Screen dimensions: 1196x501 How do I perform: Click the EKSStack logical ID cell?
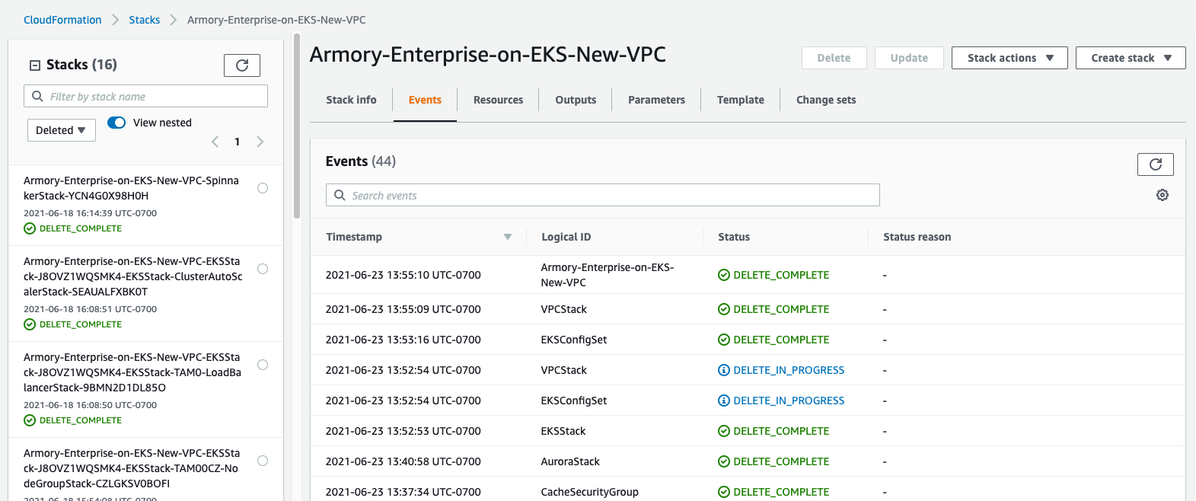click(x=563, y=431)
